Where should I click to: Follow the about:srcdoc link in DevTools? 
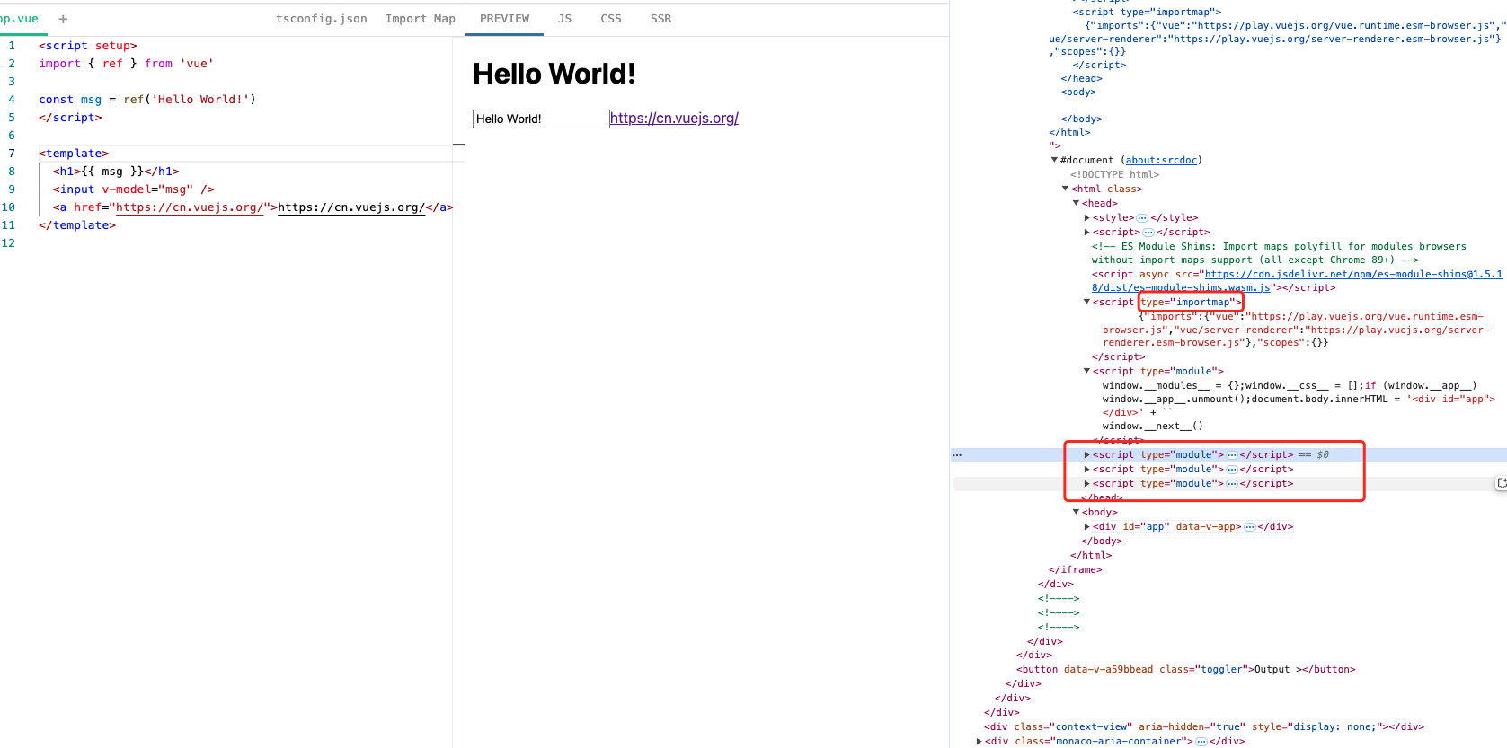pos(1161,161)
